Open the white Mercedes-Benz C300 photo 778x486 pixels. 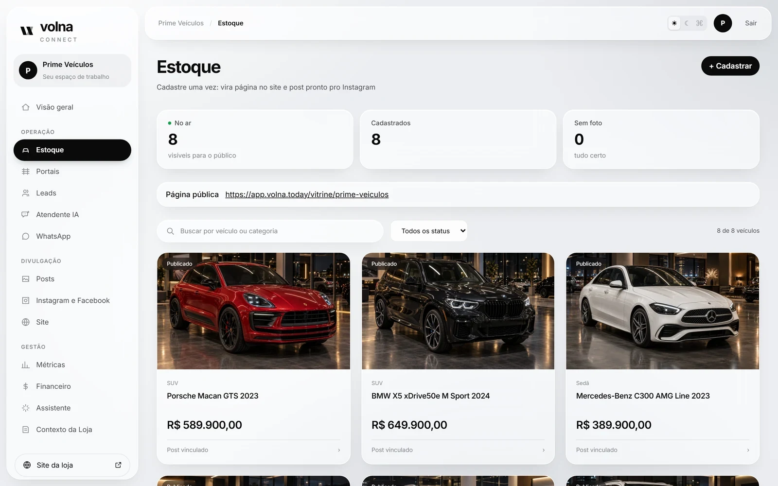[662, 311]
